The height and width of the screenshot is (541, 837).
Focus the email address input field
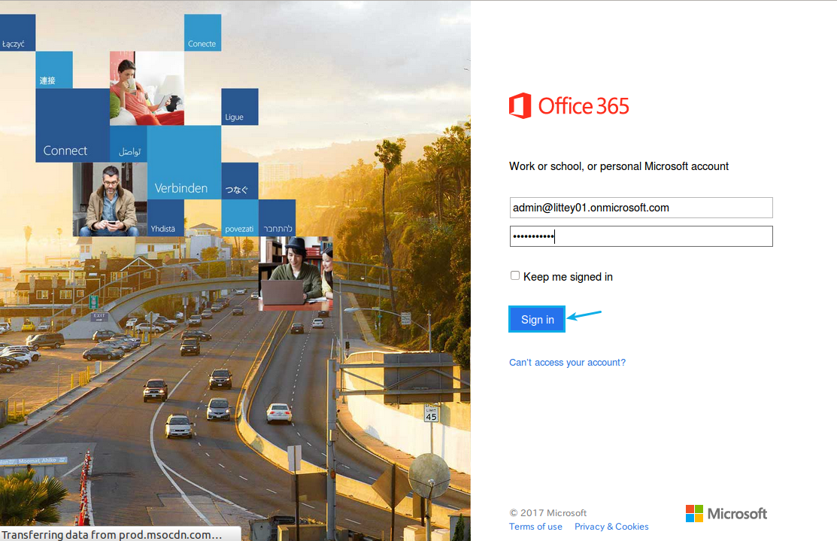tap(641, 208)
